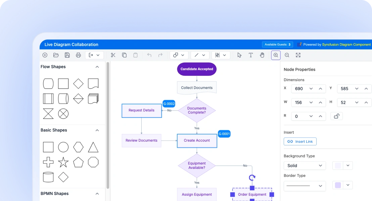Pick the collate hourglass flow shape
372x201 pixels.
click(x=48, y=114)
